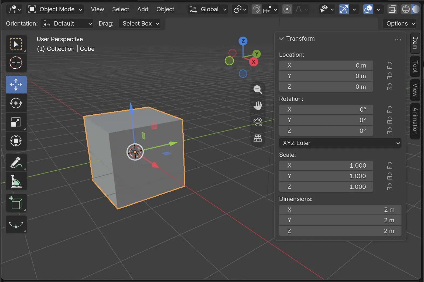Open the visibility and selectability dropdown
This screenshot has height=282, width=424.
(x=327, y=9)
